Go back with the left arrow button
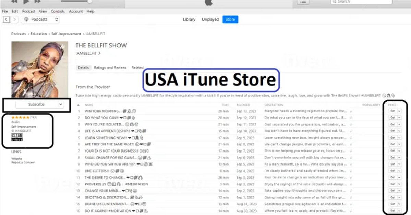 [x=6, y=19]
